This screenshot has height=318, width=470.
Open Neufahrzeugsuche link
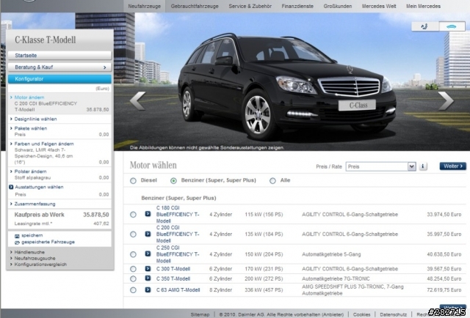(35, 258)
